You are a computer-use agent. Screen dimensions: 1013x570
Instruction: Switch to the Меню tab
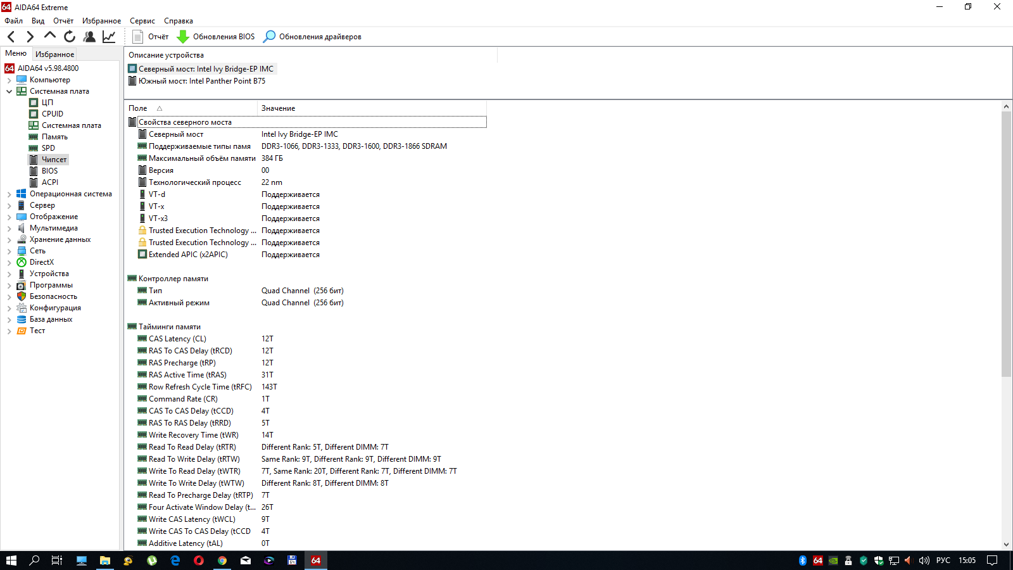tap(16, 54)
